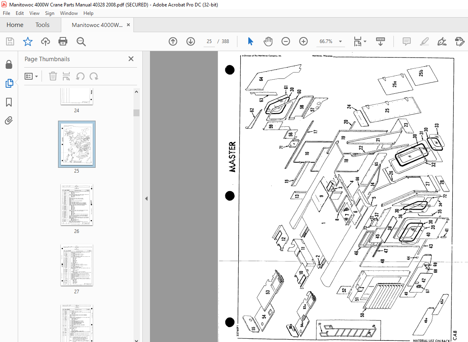Open the Help menu
Screen dimensions: 468x342
[x=88, y=13]
